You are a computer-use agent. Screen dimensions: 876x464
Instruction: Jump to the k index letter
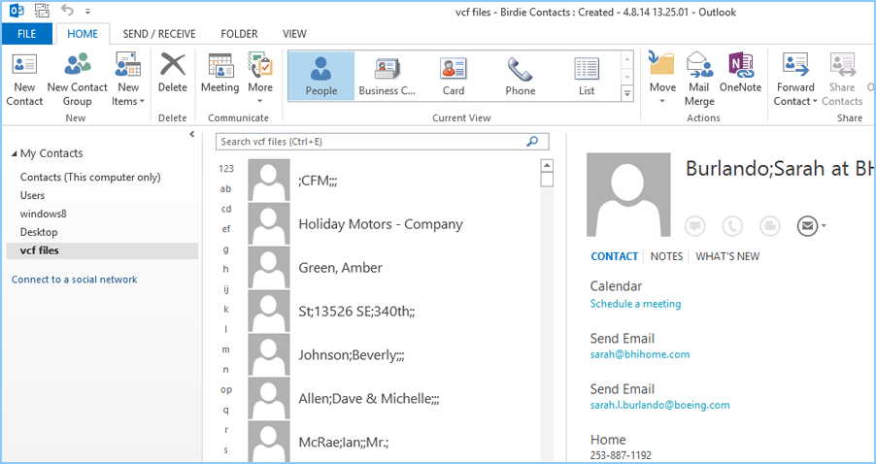coord(225,310)
